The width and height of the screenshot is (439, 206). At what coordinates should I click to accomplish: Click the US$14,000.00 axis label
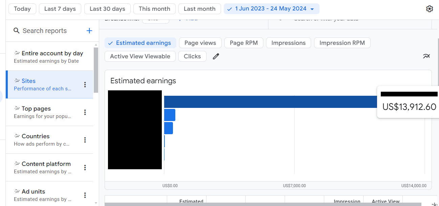coord(414,186)
